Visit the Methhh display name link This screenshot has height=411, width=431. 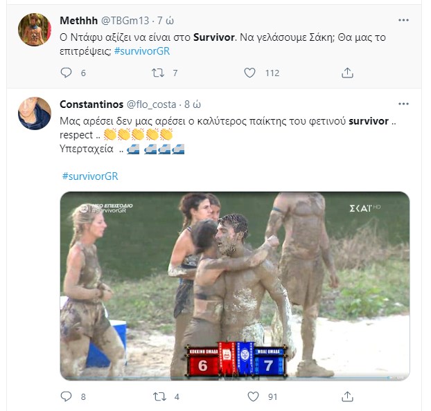[x=80, y=19]
